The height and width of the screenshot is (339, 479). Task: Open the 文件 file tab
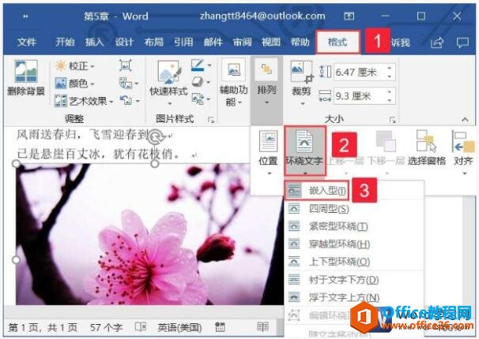[27, 42]
